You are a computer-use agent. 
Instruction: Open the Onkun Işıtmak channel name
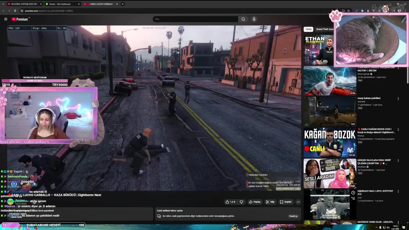[x=363, y=74]
